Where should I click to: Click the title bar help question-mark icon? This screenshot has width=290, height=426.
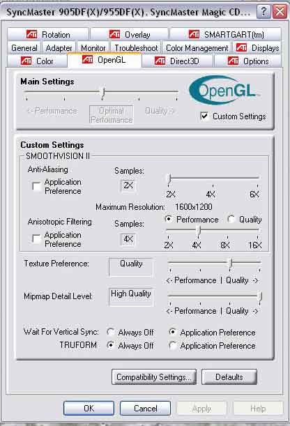click(264, 12)
